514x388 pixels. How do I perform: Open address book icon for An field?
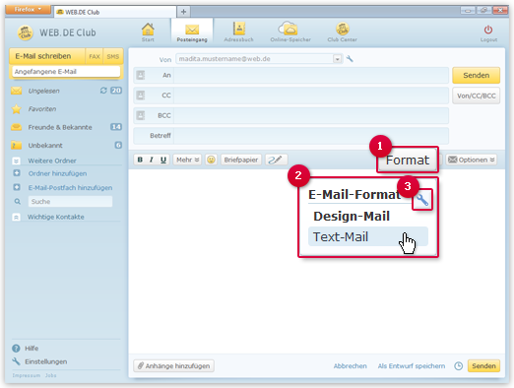coord(141,75)
